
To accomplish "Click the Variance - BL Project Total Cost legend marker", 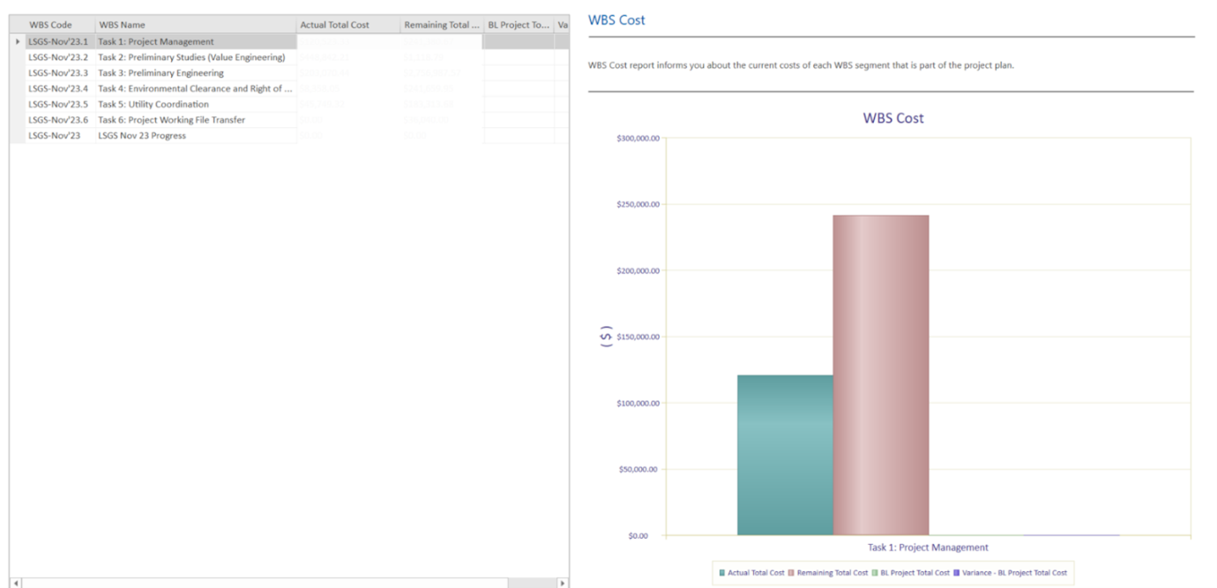I will pos(958,573).
